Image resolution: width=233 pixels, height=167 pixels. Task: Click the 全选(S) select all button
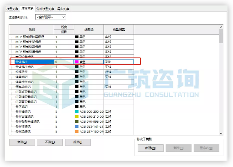click(22, 142)
